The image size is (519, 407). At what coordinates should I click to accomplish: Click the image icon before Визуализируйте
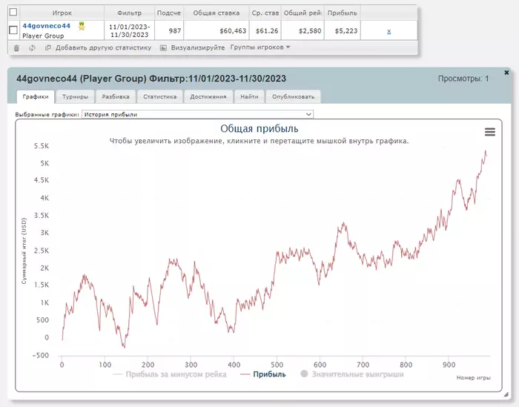163,47
